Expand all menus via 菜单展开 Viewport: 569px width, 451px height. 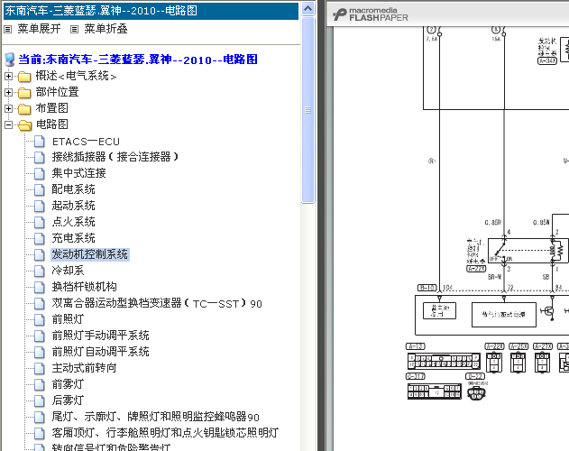pyautogui.click(x=39, y=29)
